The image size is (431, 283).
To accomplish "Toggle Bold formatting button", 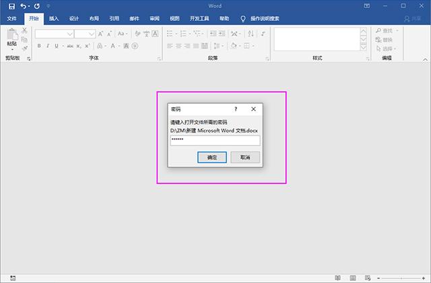I will pyautogui.click(x=39, y=46).
